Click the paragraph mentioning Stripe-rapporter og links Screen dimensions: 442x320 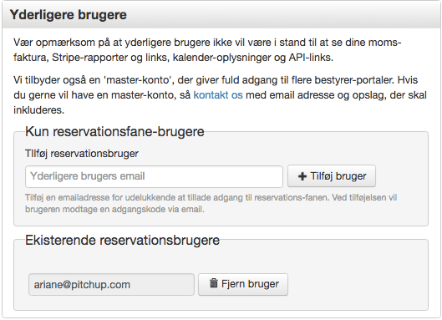click(207, 50)
